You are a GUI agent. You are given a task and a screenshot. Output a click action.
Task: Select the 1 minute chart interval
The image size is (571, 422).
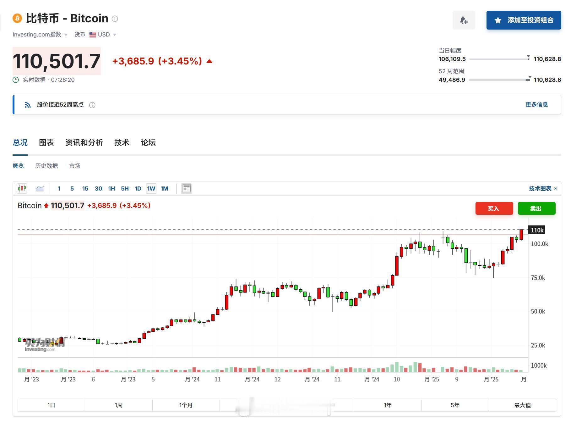point(59,189)
